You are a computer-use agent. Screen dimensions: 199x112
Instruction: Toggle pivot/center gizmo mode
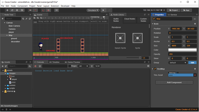[x=30, y=10]
